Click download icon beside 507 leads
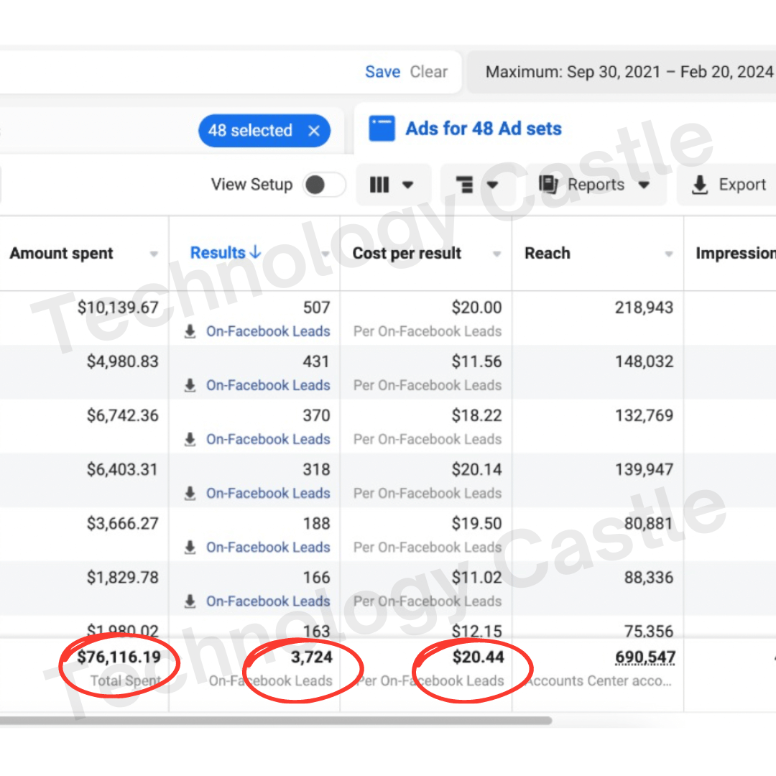Viewport: 776px width, 776px height. click(x=190, y=332)
